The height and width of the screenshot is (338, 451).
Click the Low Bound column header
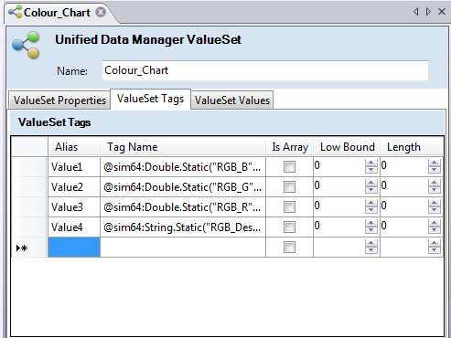[347, 147]
